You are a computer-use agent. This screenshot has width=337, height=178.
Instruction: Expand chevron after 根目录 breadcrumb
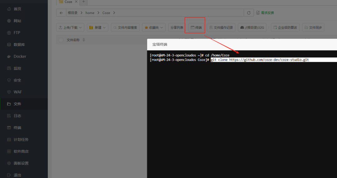pos(82,13)
